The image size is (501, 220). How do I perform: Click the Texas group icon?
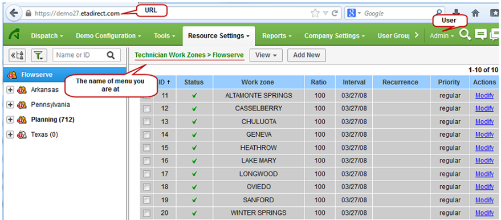click(x=22, y=135)
